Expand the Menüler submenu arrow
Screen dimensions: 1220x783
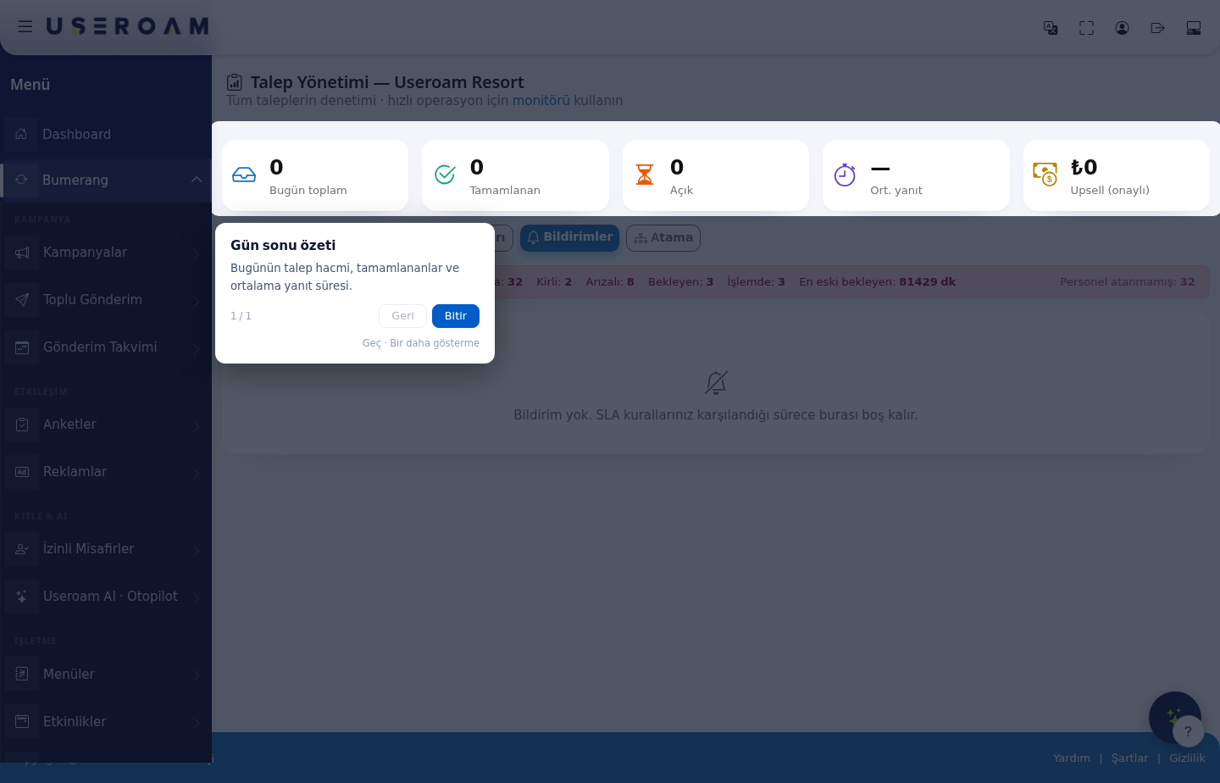pyautogui.click(x=196, y=675)
